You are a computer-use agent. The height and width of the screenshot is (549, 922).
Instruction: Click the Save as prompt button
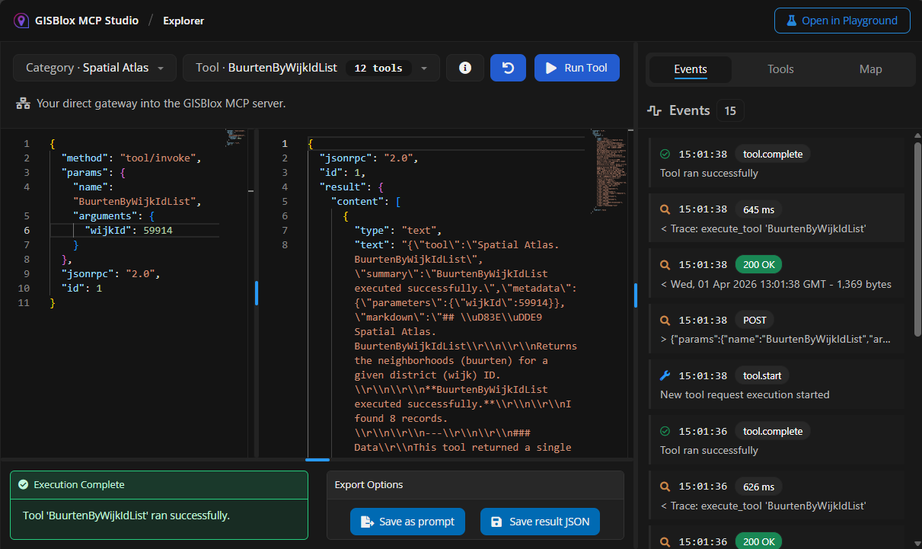[x=407, y=522]
